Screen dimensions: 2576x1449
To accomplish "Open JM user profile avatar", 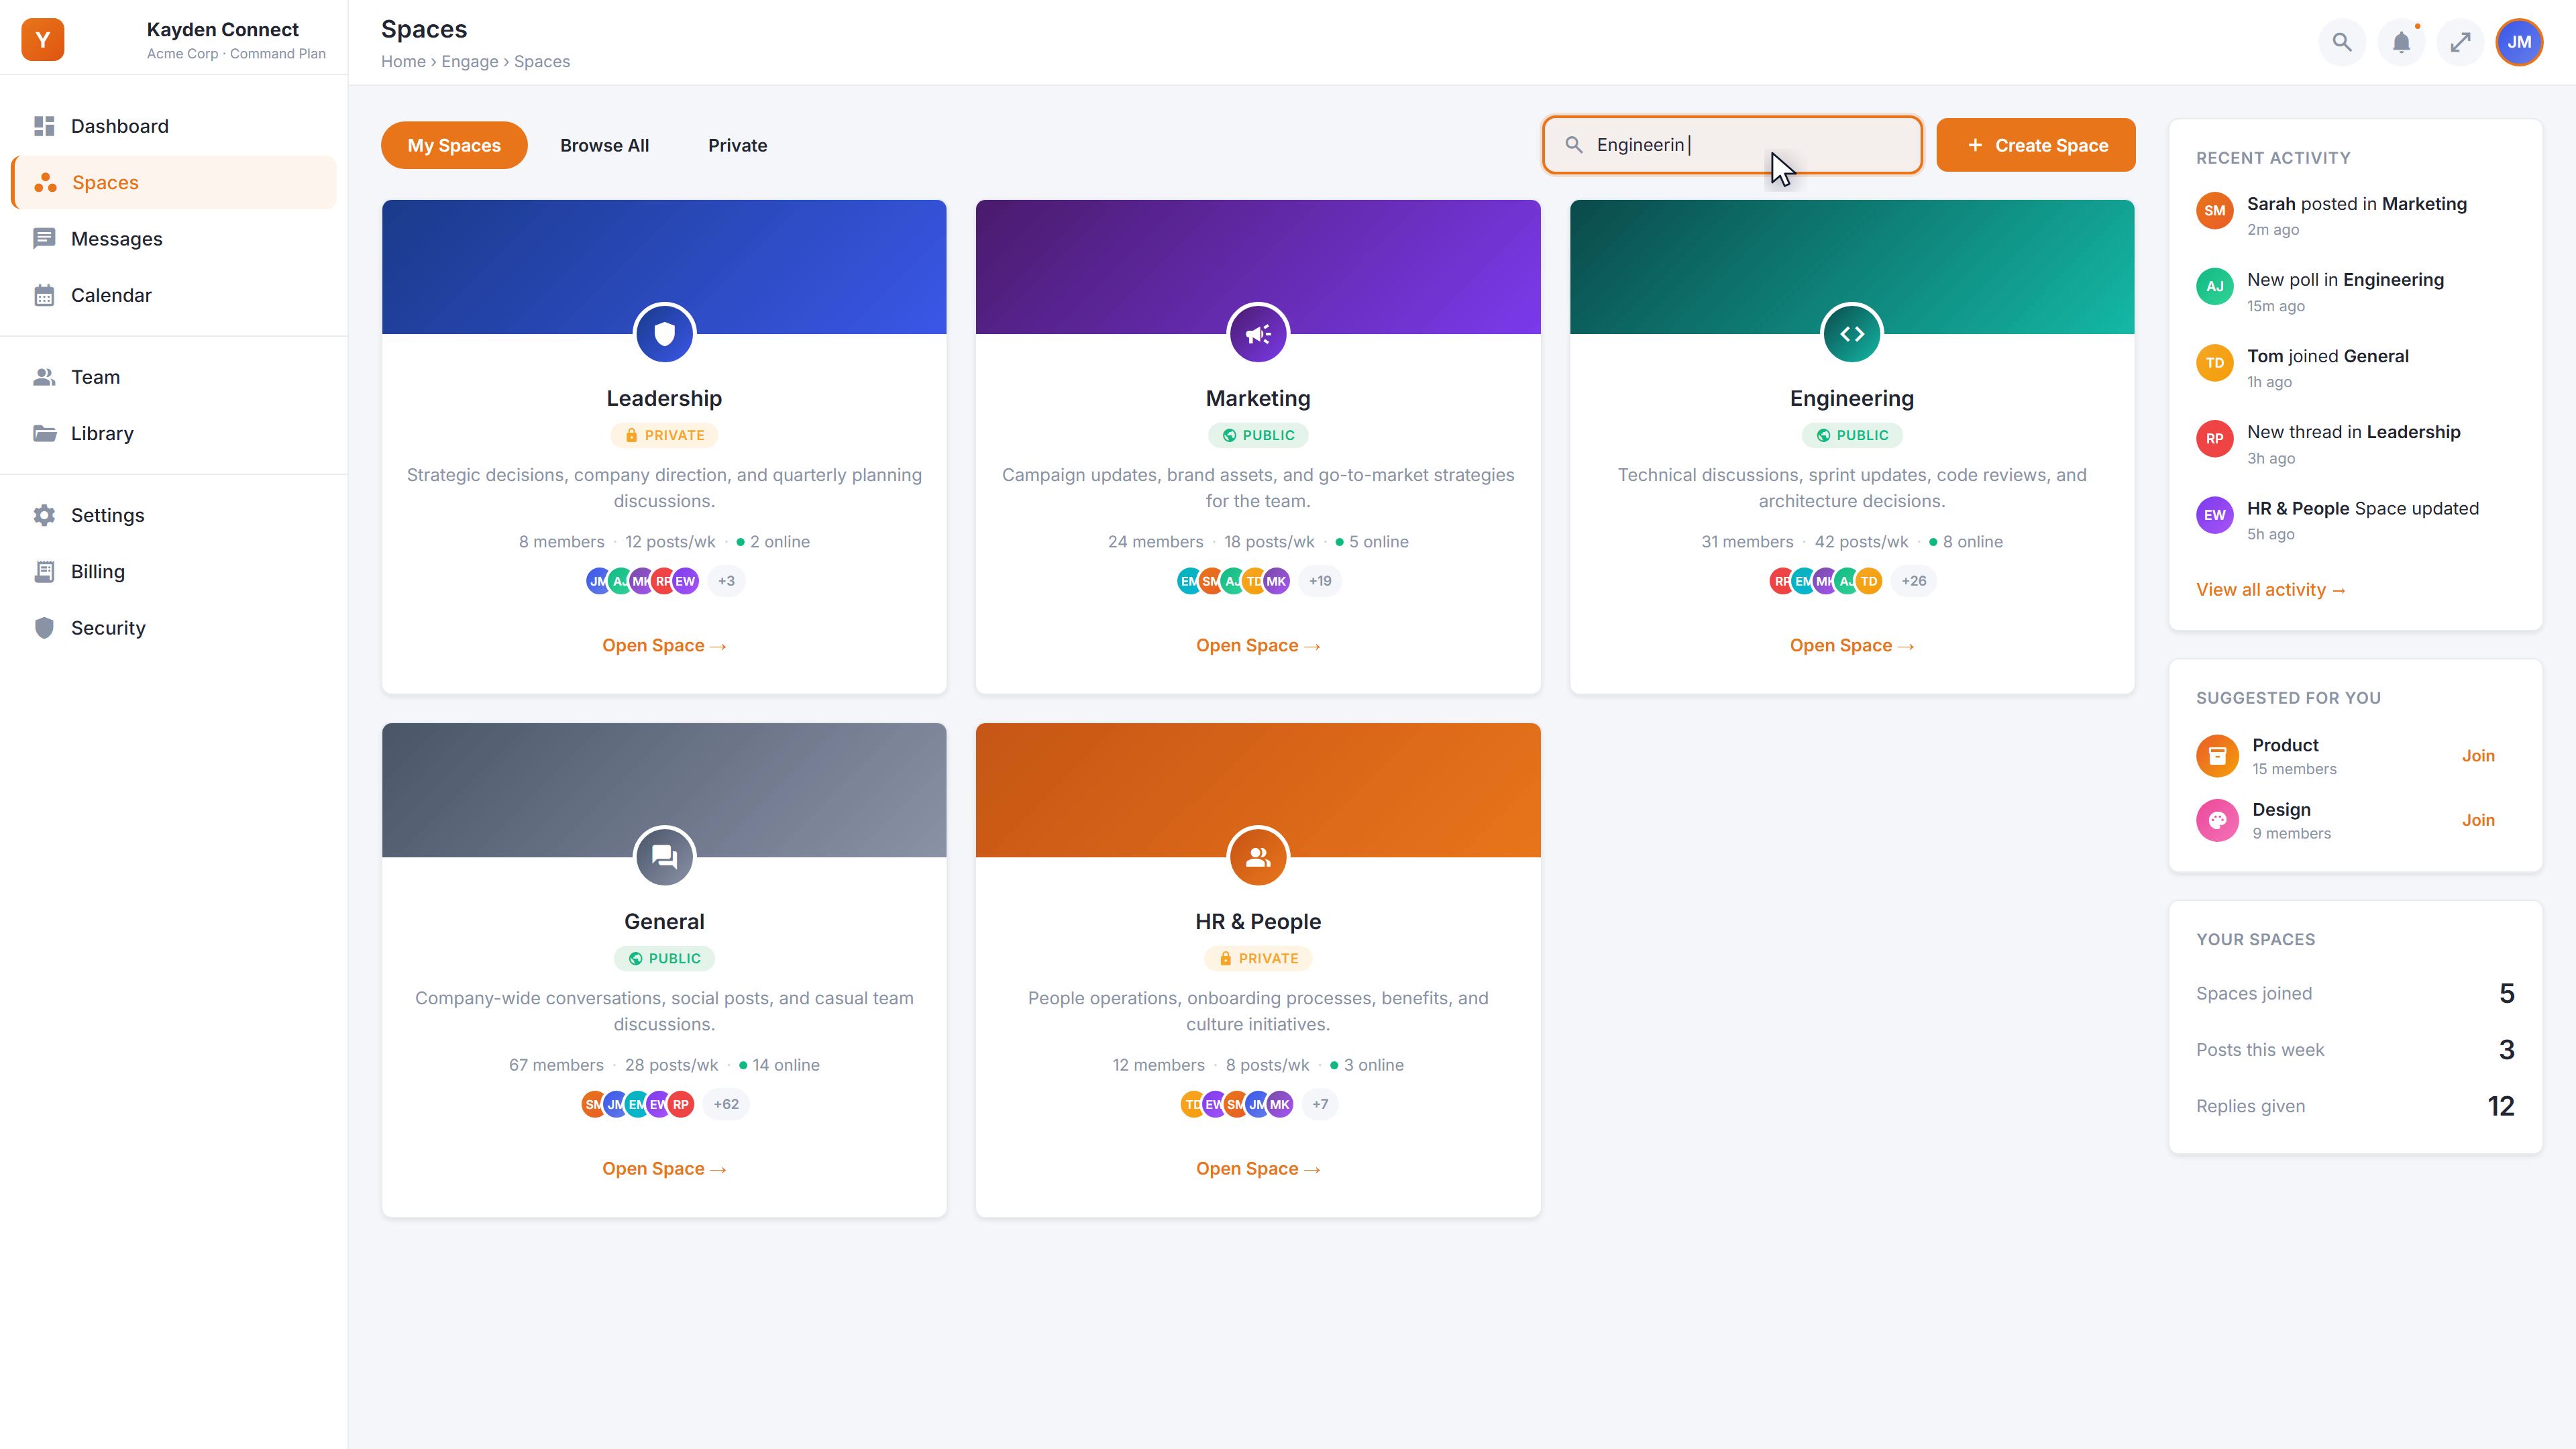I will point(2519,42).
